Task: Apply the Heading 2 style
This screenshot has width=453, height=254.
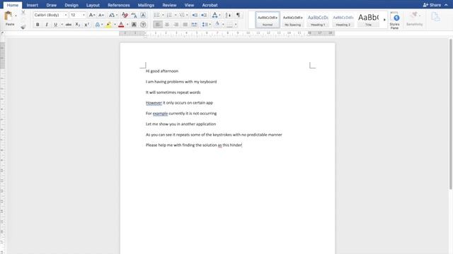Action: [343, 20]
